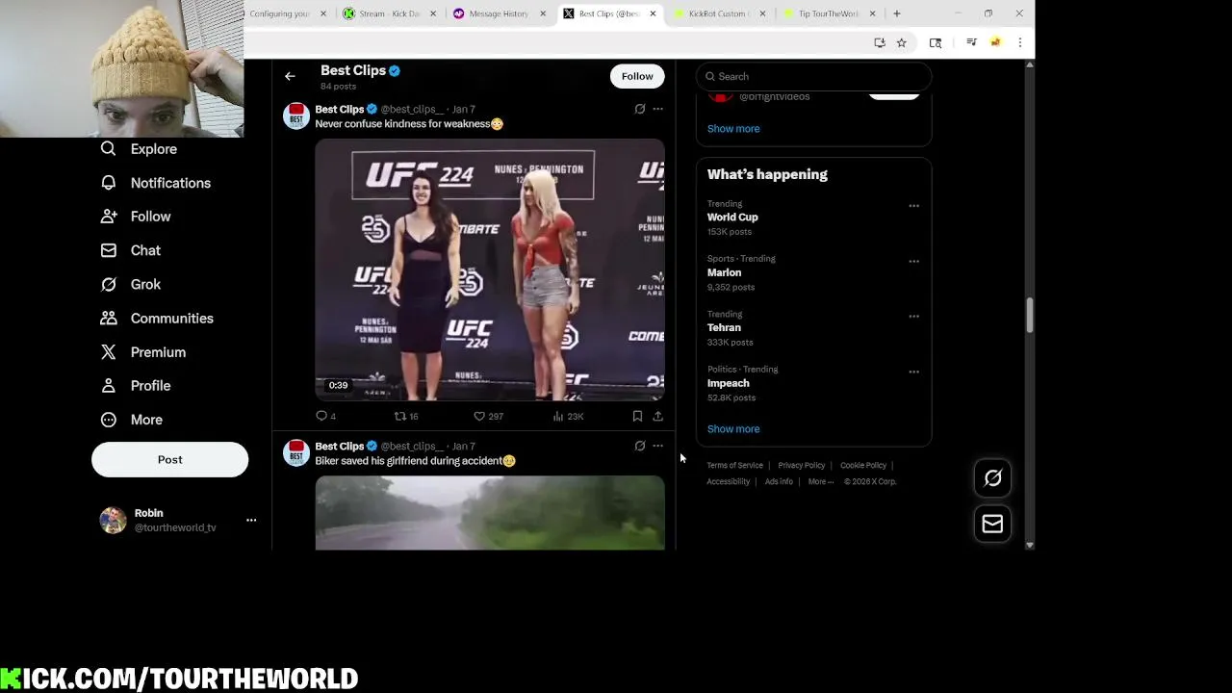Open media control icon in toolbar
Image resolution: width=1232 pixels, height=693 pixels.
[971, 42]
